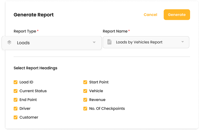Open the Loads by Vehicles Report dropdown arrow
The height and width of the screenshot is (130, 199).
click(x=183, y=42)
